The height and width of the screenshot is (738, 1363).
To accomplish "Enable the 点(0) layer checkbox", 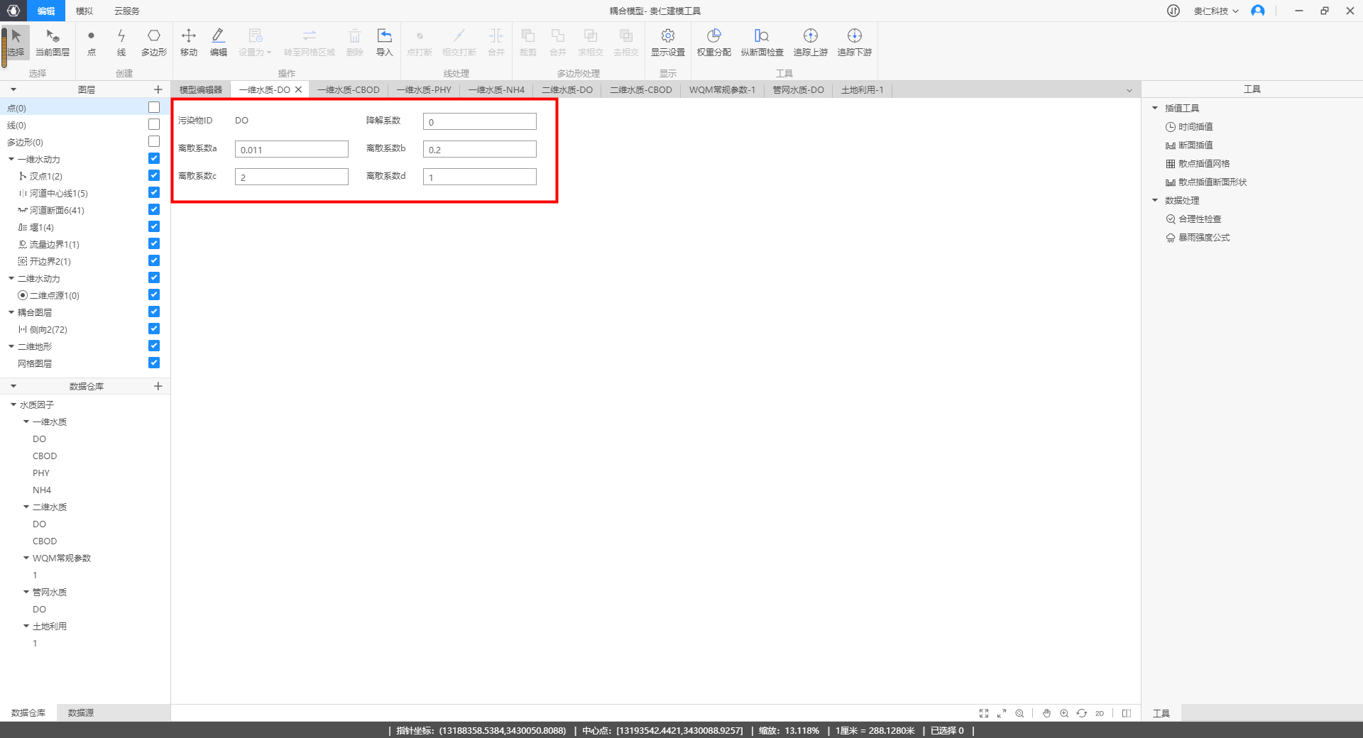I will tap(154, 108).
